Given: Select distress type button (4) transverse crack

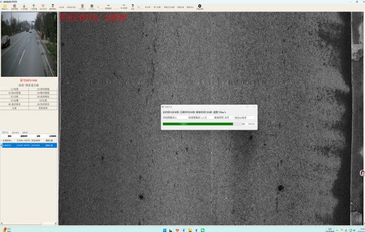Looking at the screenshot, I should (43, 93).
